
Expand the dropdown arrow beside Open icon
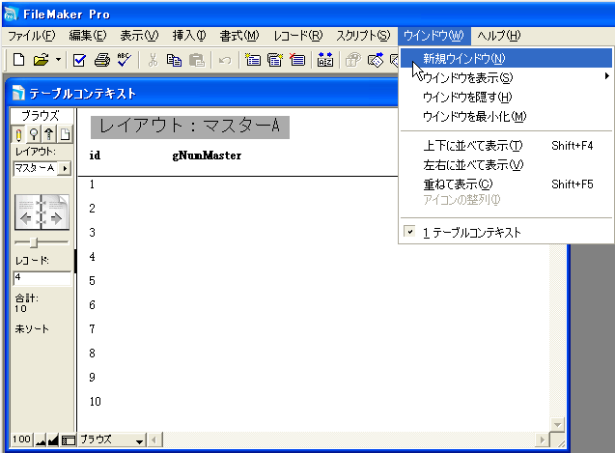point(58,60)
